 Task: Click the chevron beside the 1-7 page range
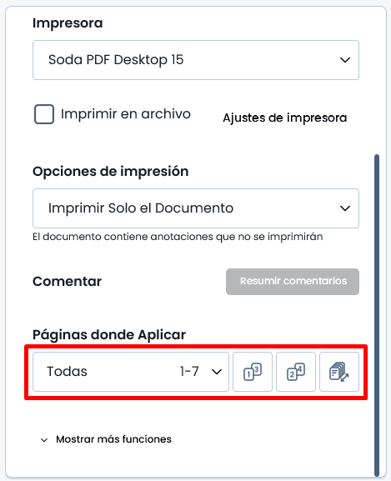click(217, 372)
